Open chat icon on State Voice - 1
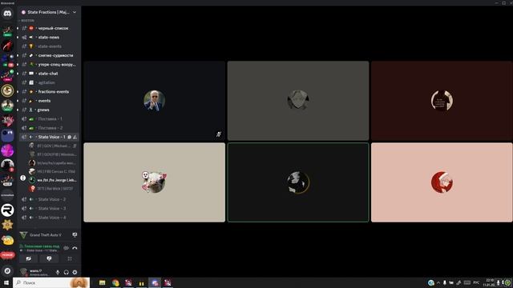 pyautogui.click(x=70, y=137)
